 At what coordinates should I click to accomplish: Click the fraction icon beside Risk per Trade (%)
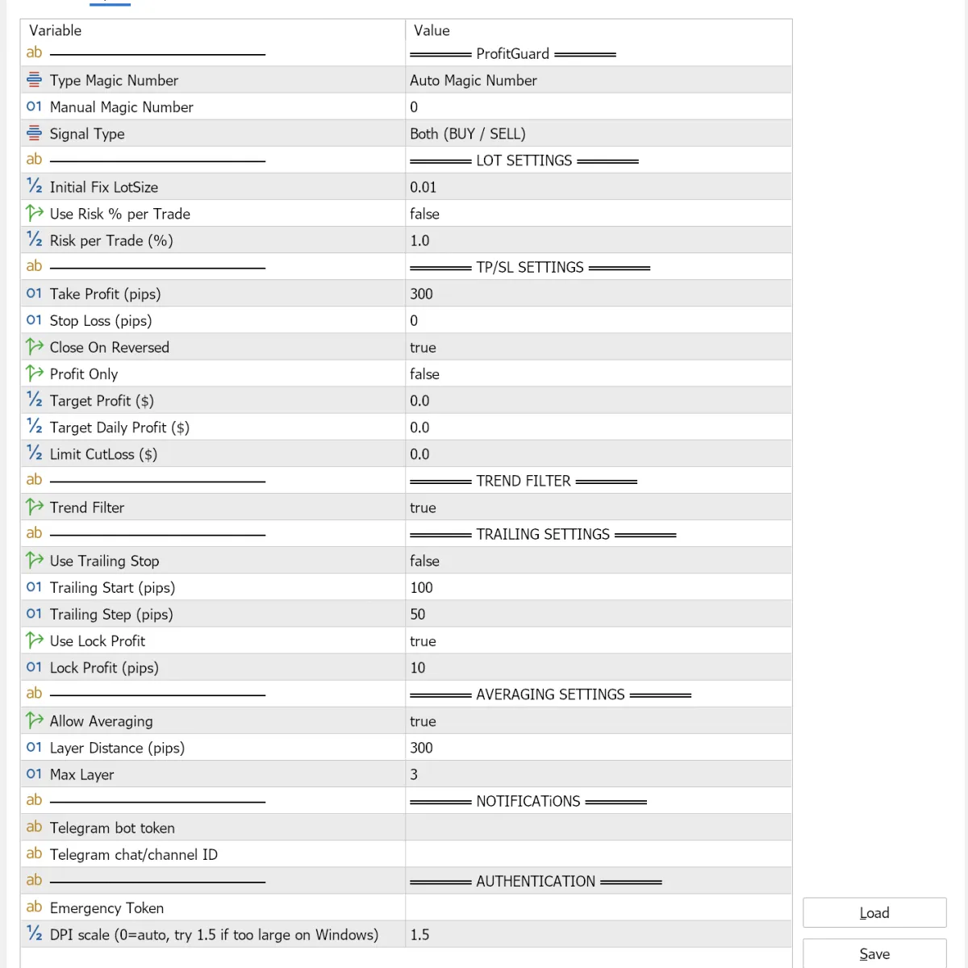(34, 240)
